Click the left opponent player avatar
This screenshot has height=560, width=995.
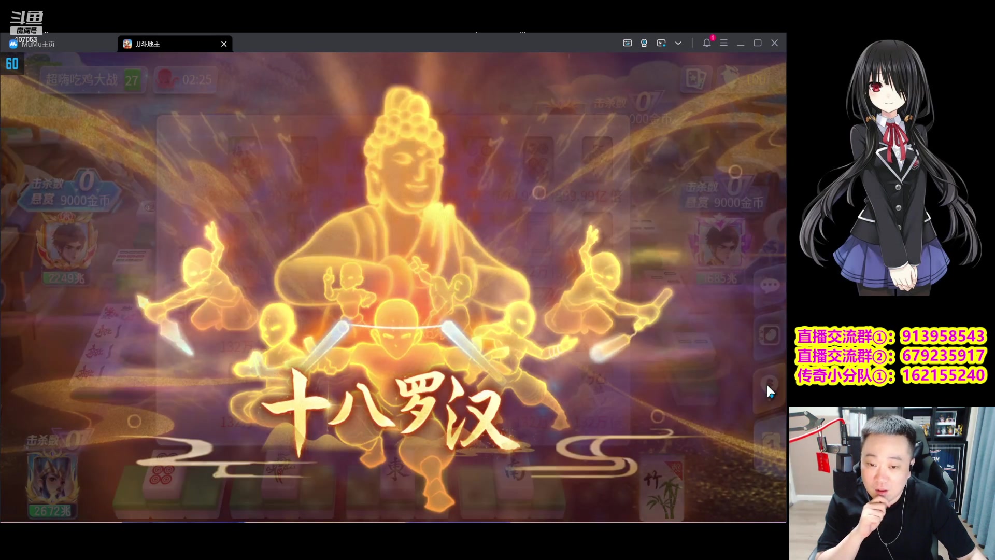66,243
